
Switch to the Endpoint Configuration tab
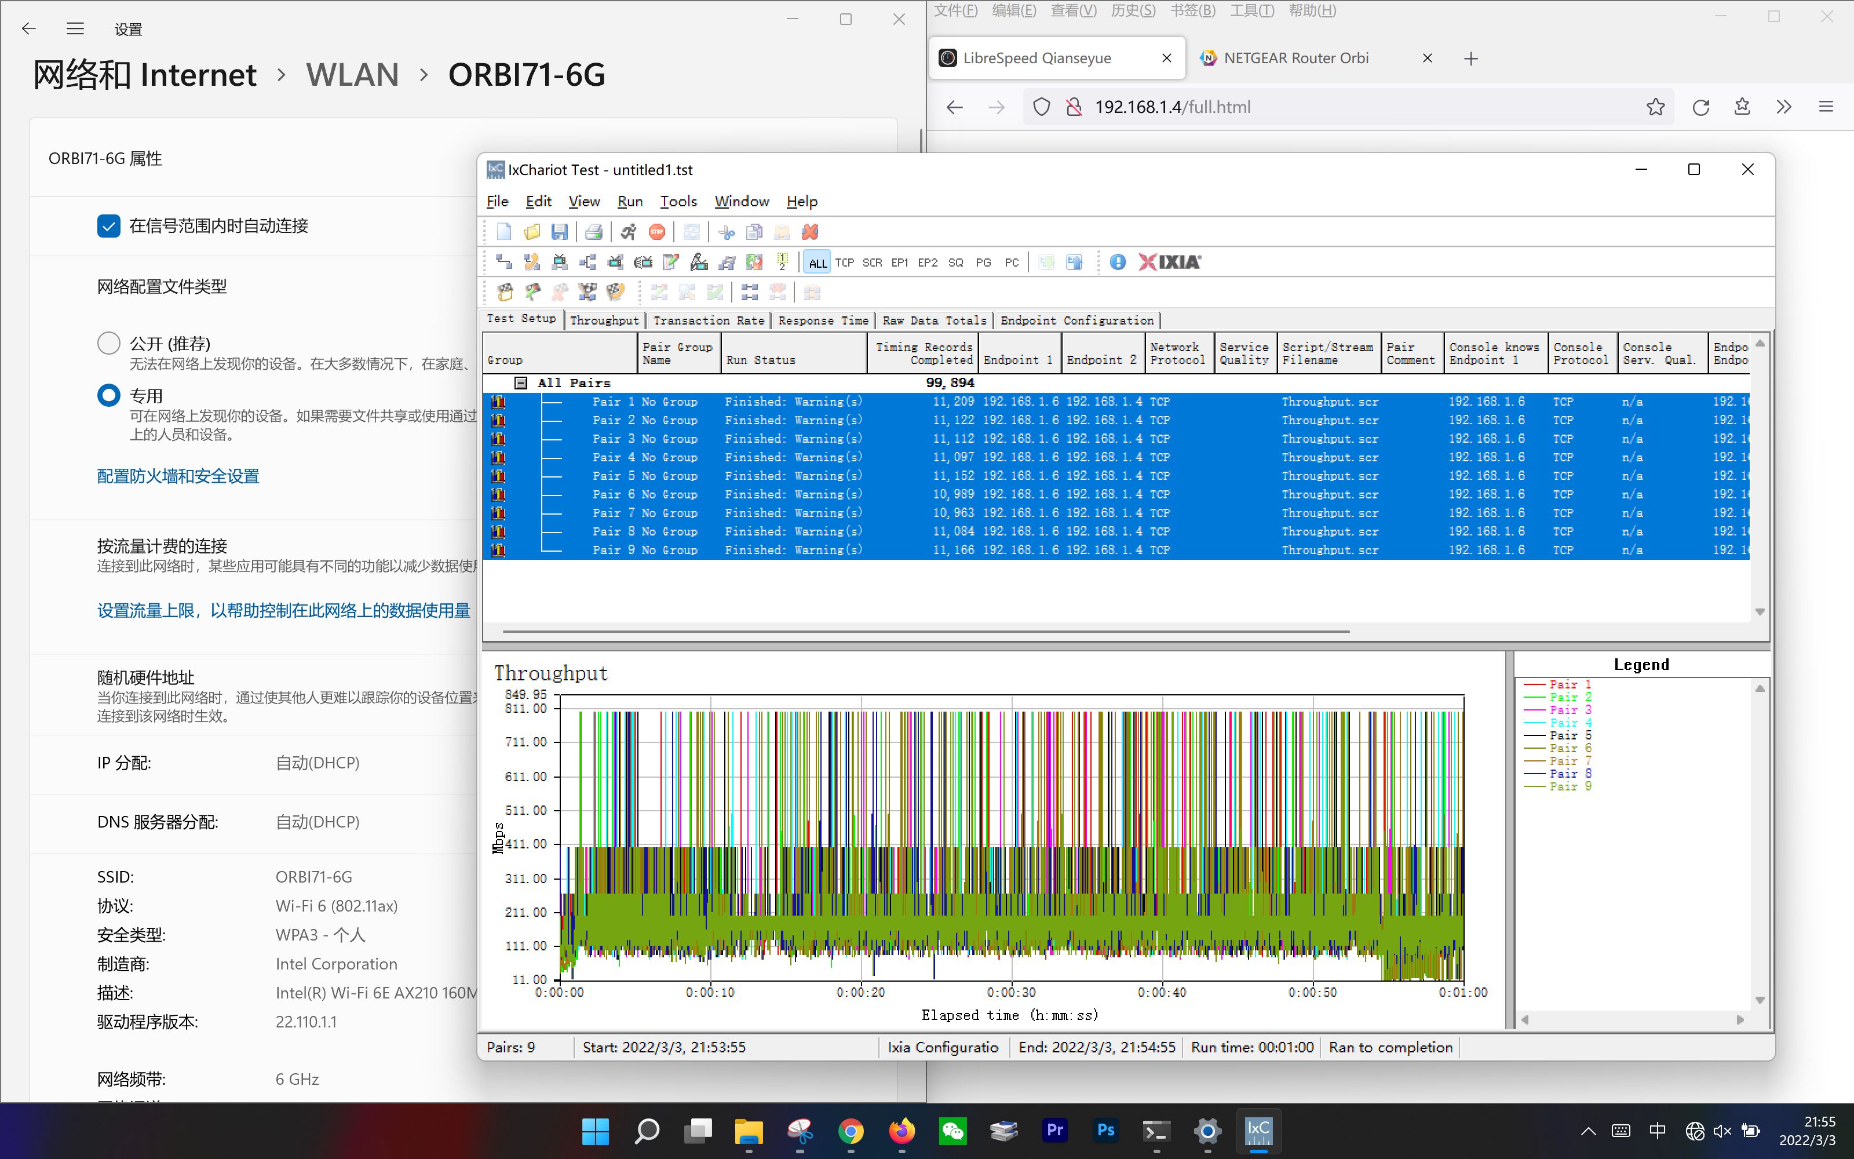point(1076,320)
